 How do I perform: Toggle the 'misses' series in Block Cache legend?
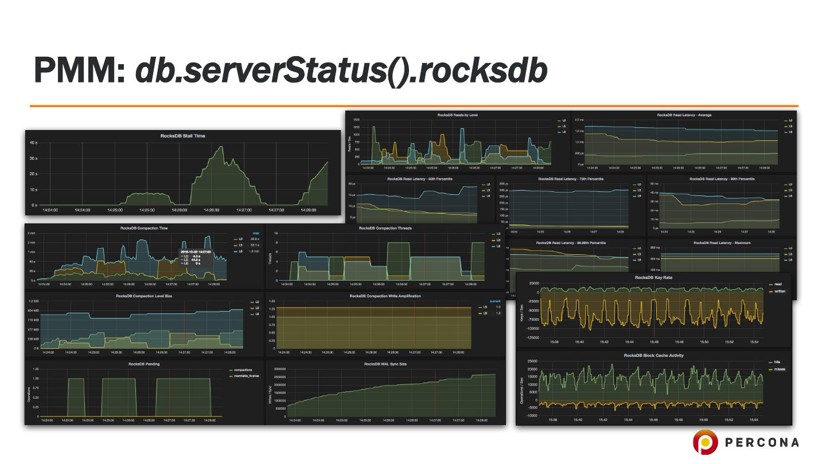click(x=780, y=369)
